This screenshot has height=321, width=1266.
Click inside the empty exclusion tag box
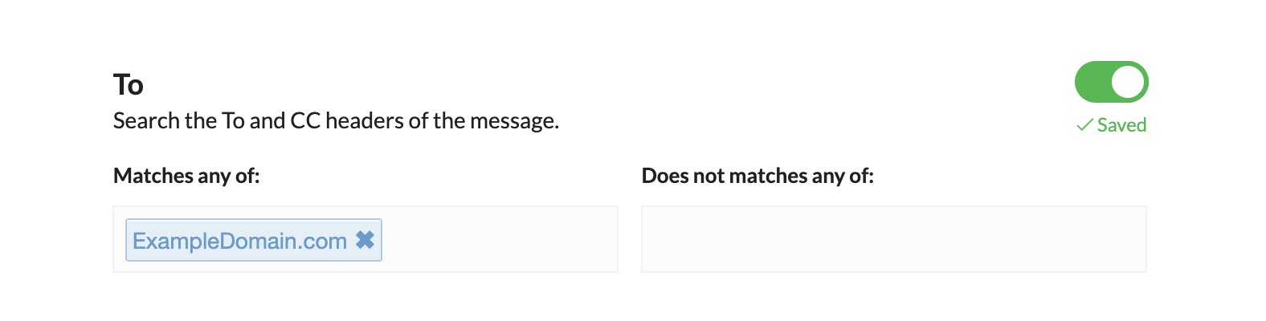click(894, 239)
